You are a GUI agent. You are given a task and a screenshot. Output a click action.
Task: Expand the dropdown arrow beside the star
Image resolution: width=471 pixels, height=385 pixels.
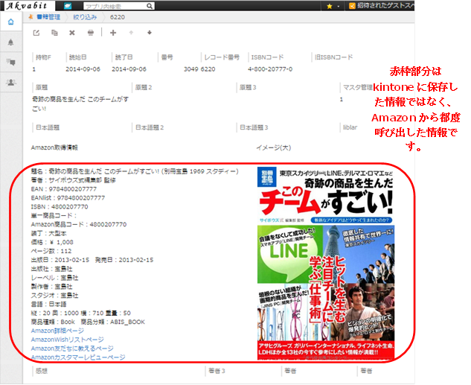339,6
